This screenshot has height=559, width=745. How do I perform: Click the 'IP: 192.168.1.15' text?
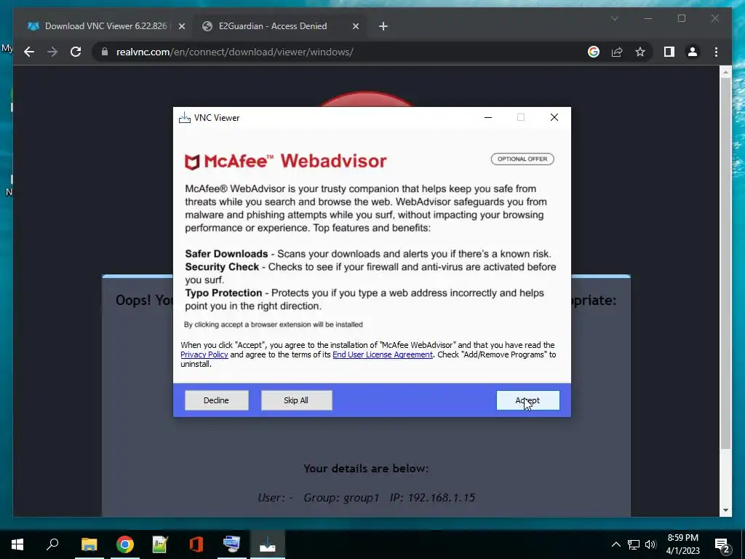click(x=432, y=498)
